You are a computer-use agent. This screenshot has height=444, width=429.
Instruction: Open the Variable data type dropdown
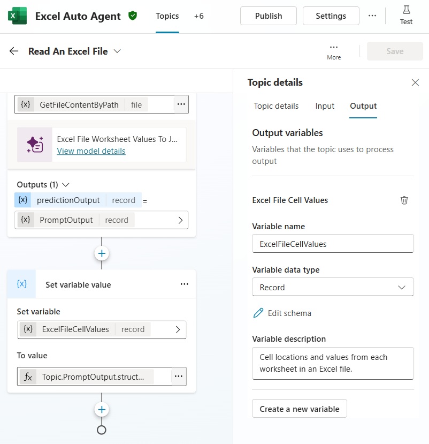333,287
